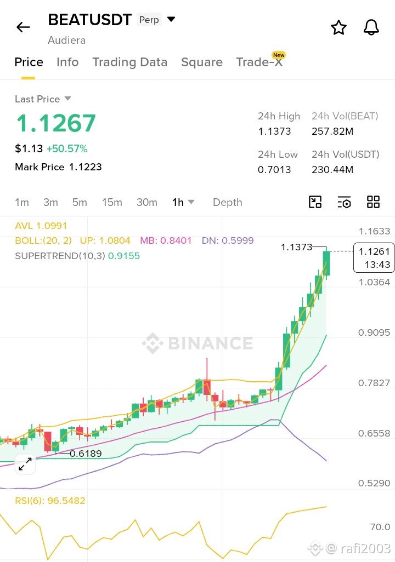Click the 1.1373 high marker on chart
Image resolution: width=395 pixels, height=562 pixels.
click(x=296, y=247)
